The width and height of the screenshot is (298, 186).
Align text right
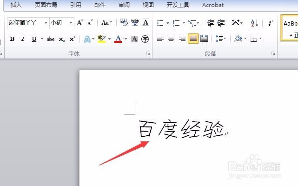pos(182,39)
